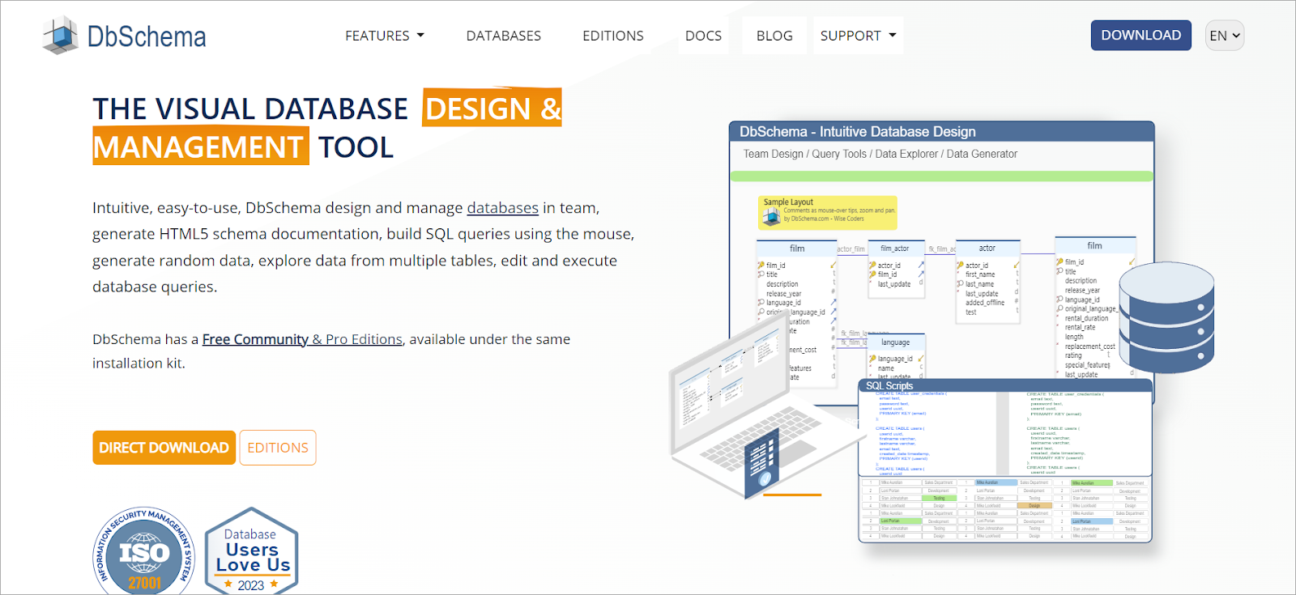Open the EDITIONS navigation item
Viewport: 1296px width, 595px height.
click(613, 36)
